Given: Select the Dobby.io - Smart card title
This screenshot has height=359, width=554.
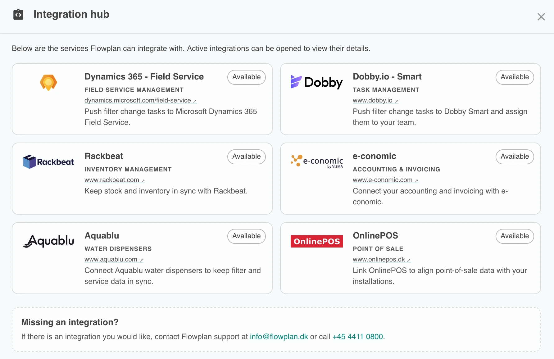Looking at the screenshot, I should pyautogui.click(x=387, y=77).
